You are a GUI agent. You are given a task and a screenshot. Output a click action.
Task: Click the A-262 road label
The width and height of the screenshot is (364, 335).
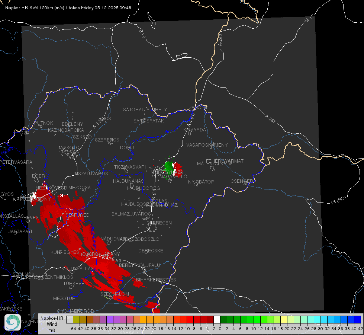point(220,40)
